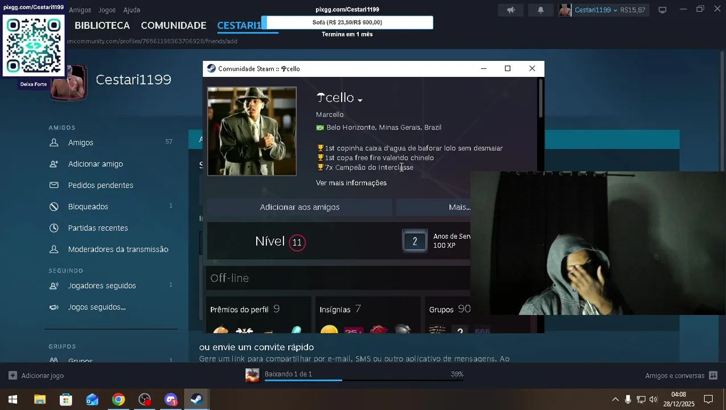Click the Amigos e conversas chat icon
This screenshot has height=410, width=726.
pos(715,376)
